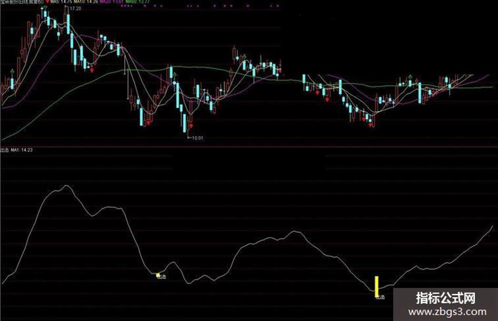Image resolution: width=498 pixels, height=321 pixels.
Task: Select the green MA60: 12.77 label
Action: (137, 2)
